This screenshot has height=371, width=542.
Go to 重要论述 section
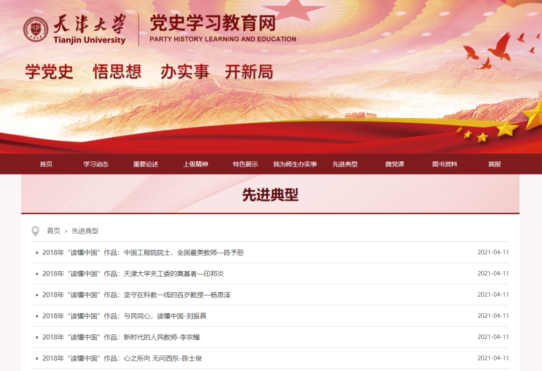[x=146, y=164]
